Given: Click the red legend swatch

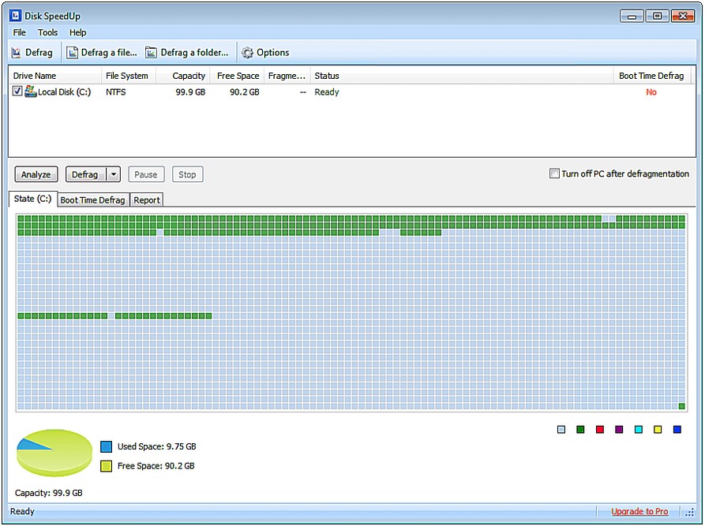Looking at the screenshot, I should pyautogui.click(x=600, y=430).
